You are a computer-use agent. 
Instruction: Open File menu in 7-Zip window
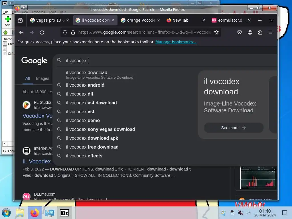coord(6,12)
